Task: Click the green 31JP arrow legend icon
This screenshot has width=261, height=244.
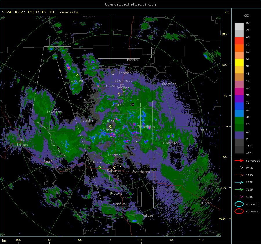Action: [x=239, y=189]
